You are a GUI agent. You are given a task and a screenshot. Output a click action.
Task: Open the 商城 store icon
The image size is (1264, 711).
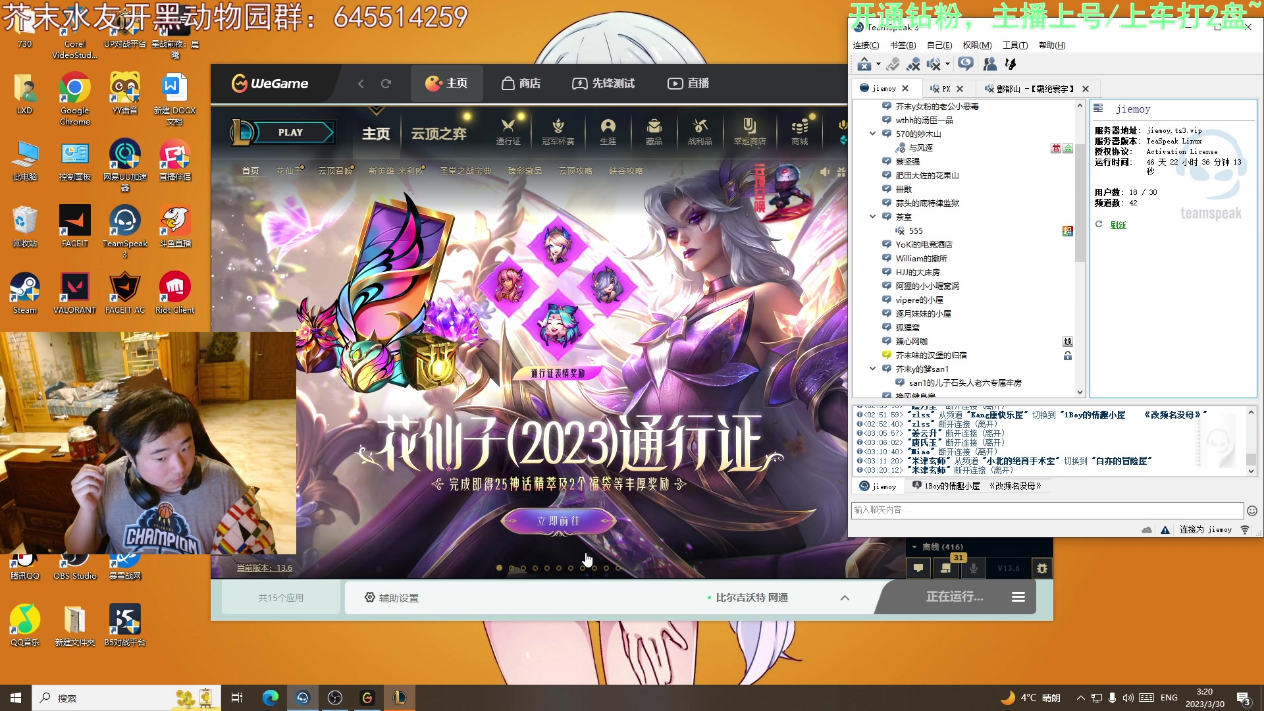[x=799, y=132]
